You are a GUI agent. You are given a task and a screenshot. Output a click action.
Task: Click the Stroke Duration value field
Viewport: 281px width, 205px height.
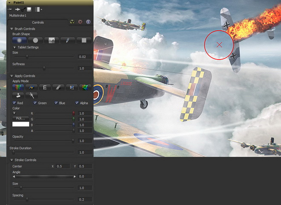[x=85, y=152]
